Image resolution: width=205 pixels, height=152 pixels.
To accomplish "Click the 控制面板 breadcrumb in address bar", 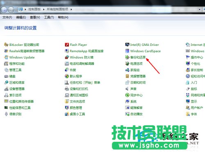I will (x=34, y=9).
